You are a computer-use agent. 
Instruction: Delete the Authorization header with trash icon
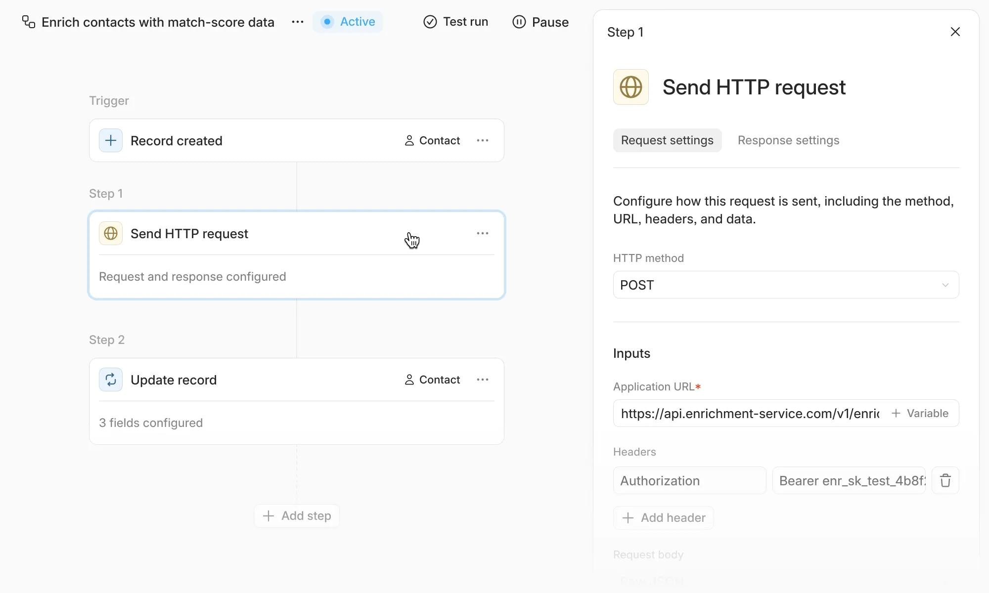[945, 481]
